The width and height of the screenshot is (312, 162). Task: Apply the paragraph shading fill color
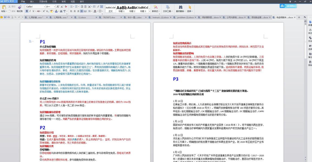(x=95, y=11)
